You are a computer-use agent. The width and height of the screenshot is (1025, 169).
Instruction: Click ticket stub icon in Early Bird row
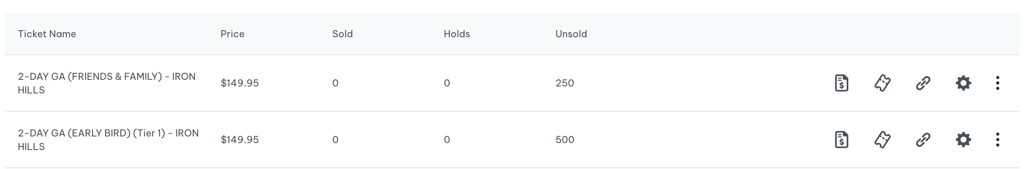(882, 140)
